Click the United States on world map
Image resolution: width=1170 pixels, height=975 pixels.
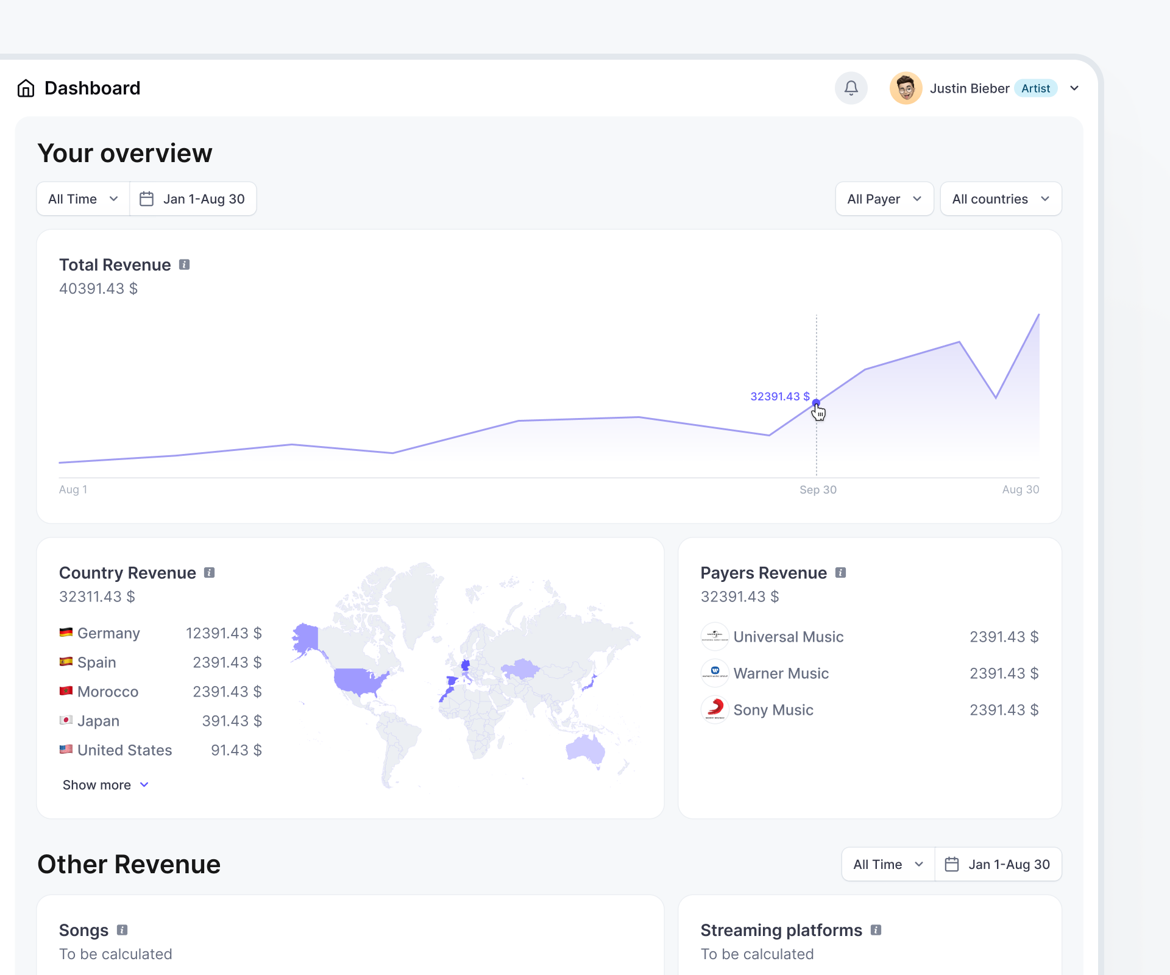point(358,681)
